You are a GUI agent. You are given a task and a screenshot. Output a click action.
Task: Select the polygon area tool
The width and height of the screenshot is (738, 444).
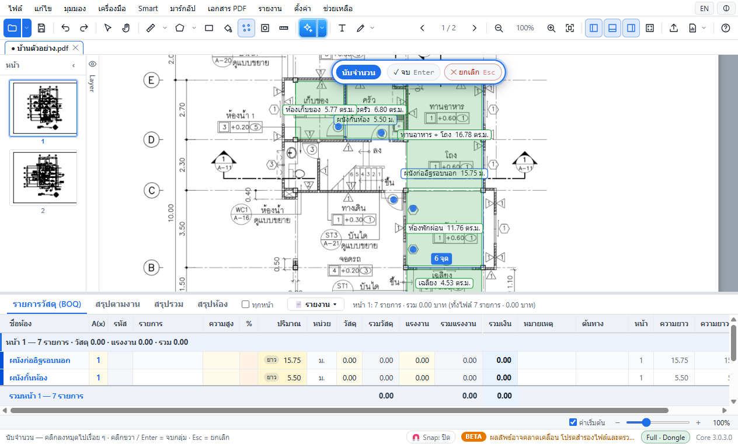(180, 28)
